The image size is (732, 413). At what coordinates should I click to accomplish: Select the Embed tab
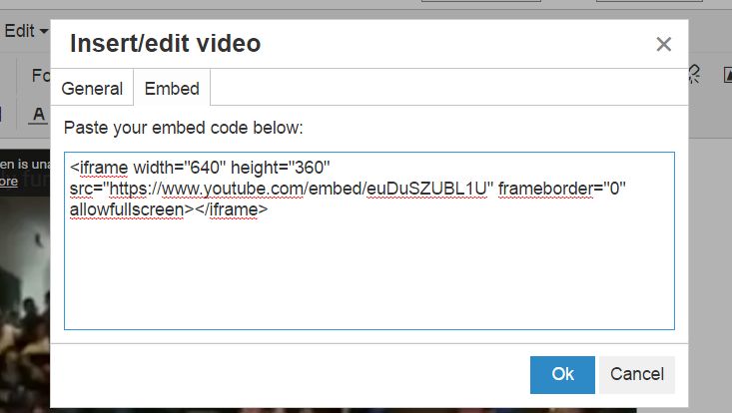click(172, 88)
